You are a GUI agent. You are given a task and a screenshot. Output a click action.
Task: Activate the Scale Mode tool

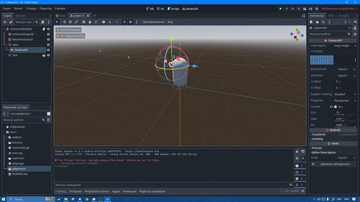coord(76,22)
